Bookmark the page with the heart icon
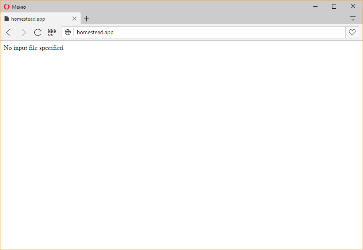The height and width of the screenshot is (250, 363). coord(352,32)
